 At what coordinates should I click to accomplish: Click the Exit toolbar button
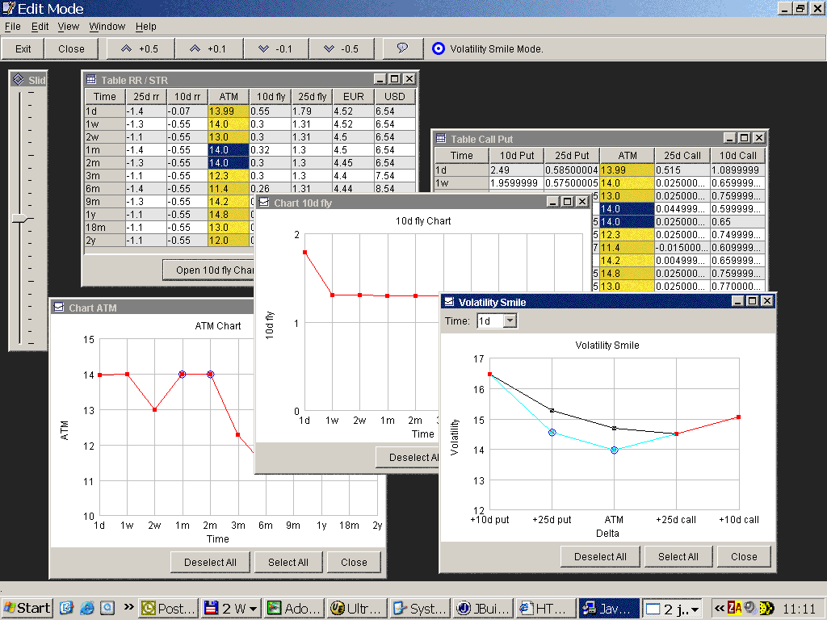click(23, 48)
